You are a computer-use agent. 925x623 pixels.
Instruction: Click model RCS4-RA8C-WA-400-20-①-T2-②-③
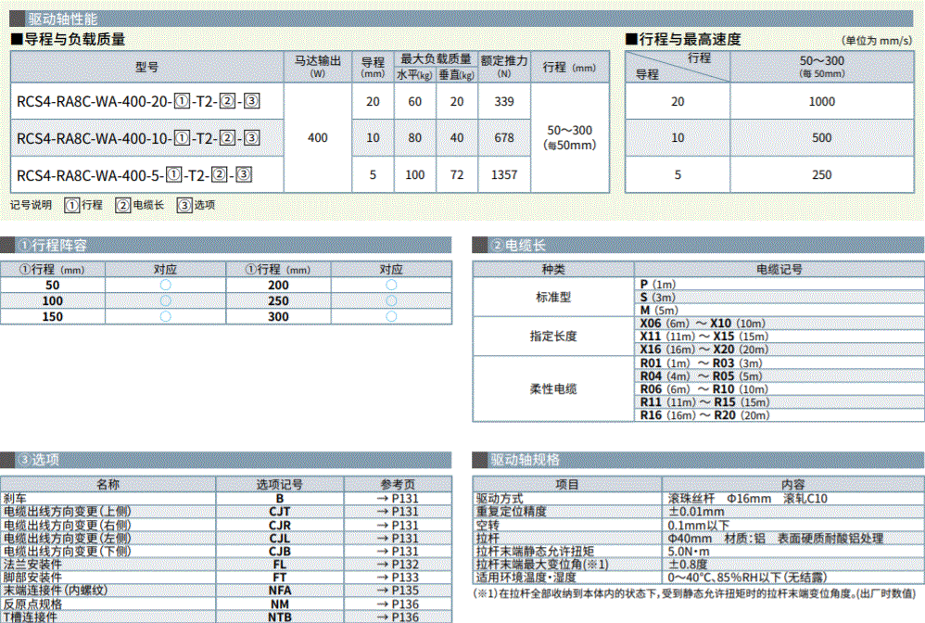click(x=138, y=101)
